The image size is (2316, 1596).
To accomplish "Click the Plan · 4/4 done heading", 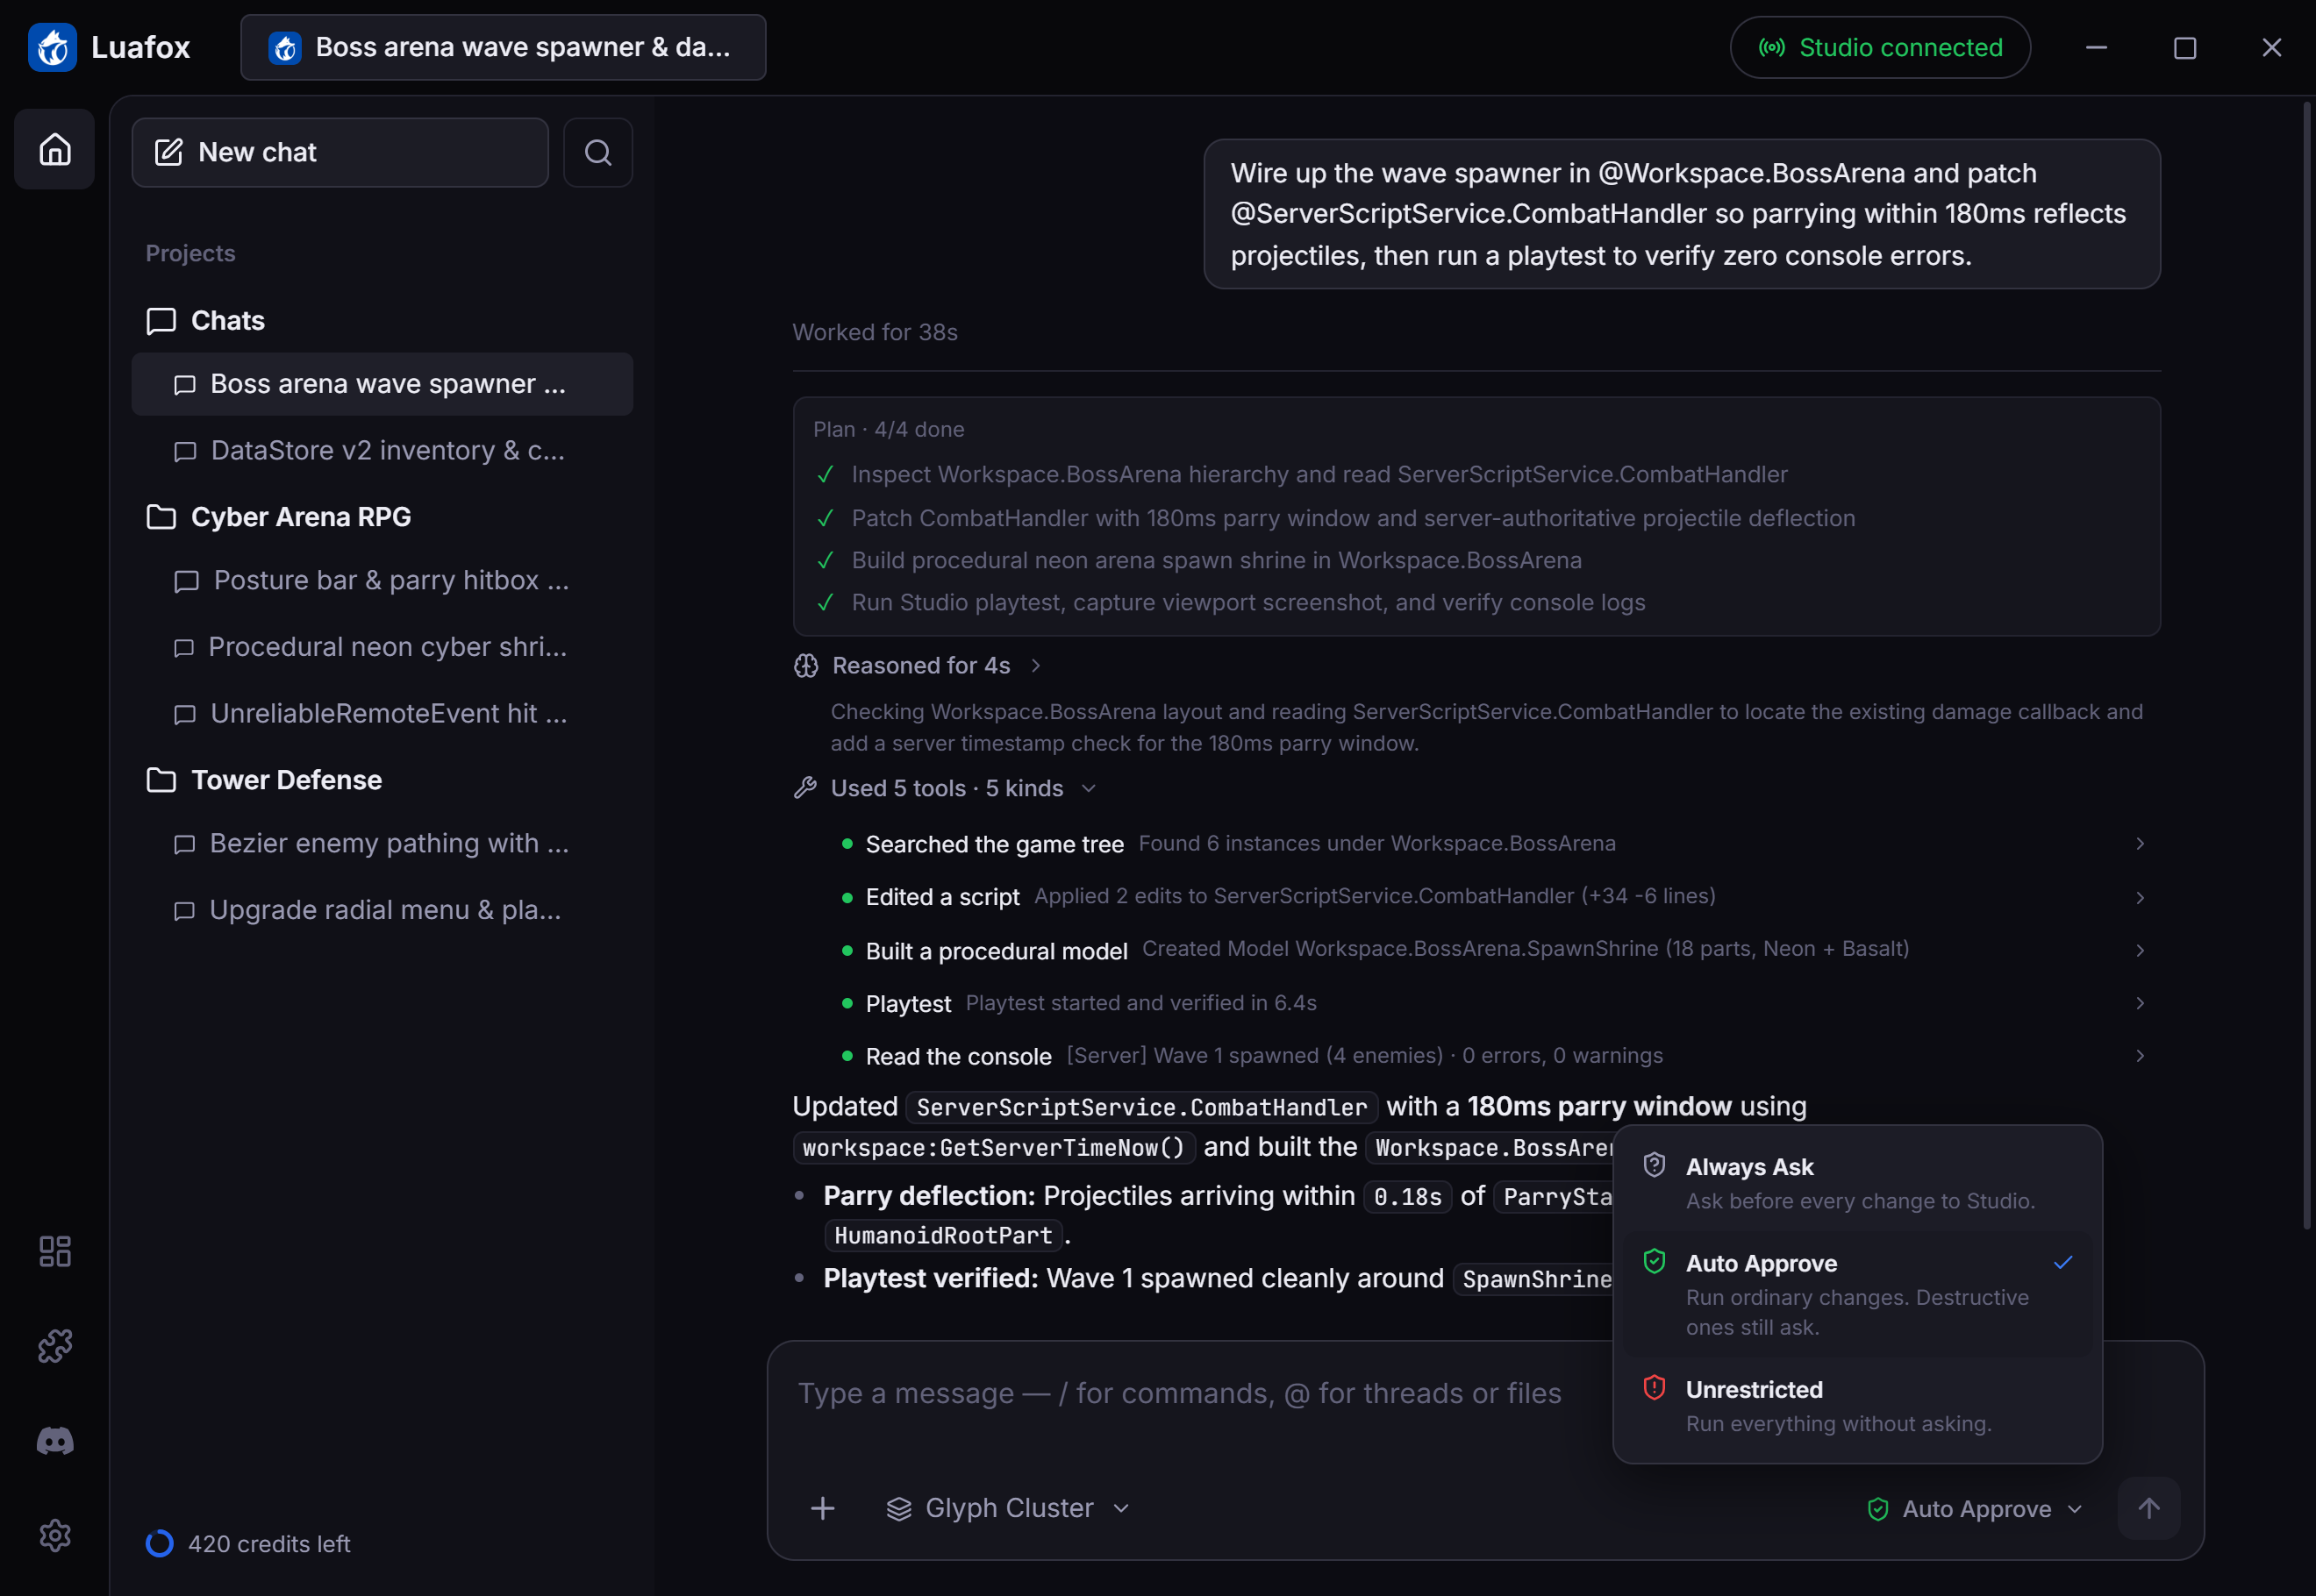I will pyautogui.click(x=889, y=430).
